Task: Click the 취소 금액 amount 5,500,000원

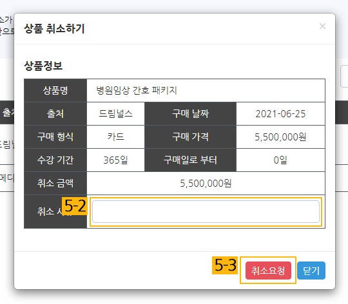Action: [x=206, y=184]
